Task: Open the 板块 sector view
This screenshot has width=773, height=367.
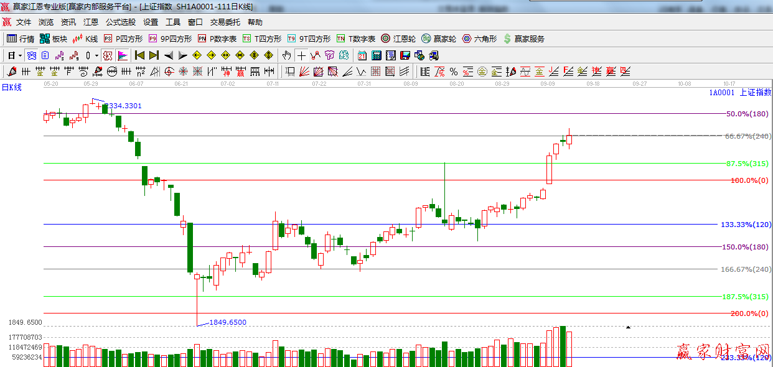Action: click(54, 39)
